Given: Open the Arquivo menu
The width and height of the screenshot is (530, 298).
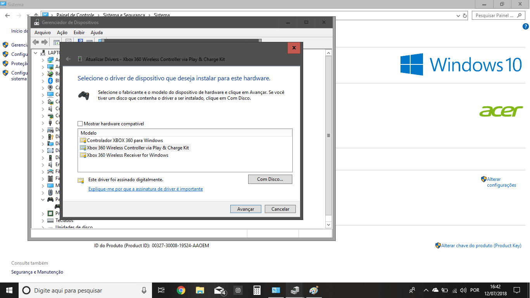Looking at the screenshot, I should pyautogui.click(x=43, y=33).
